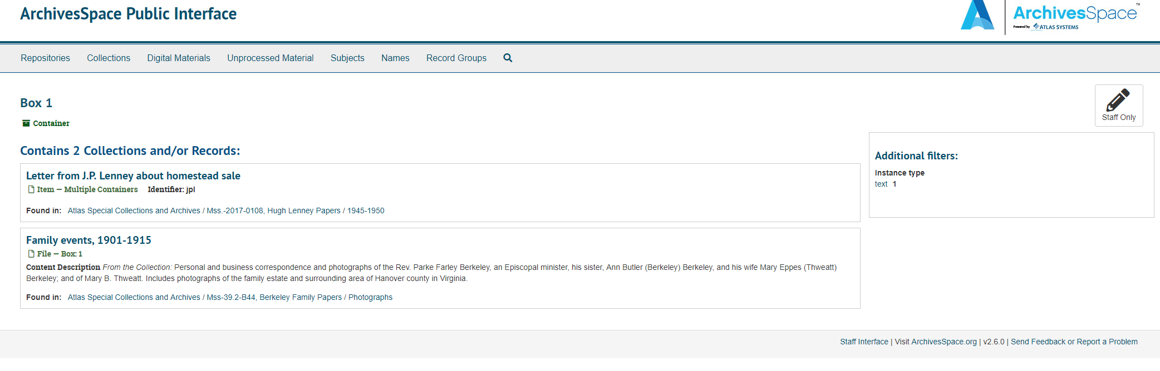This screenshot has height=371, width=1160.
Task: Open Letter from J.P. Lenney record
Action: tap(133, 176)
